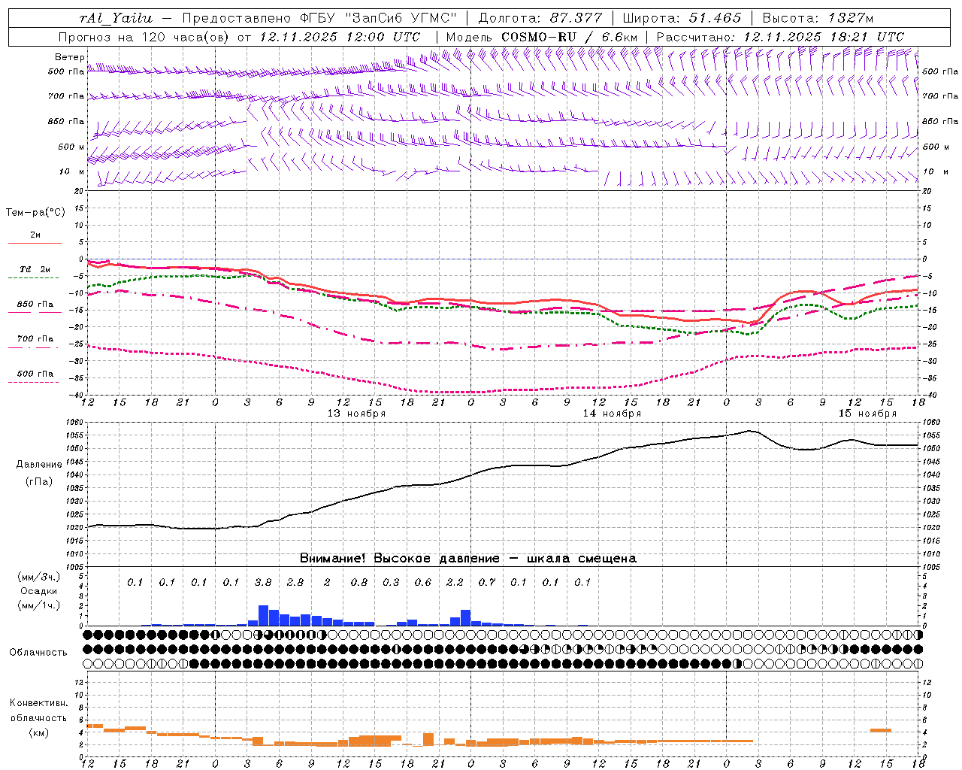
Task: Click the Ветер wind panel label
Action: (x=69, y=57)
